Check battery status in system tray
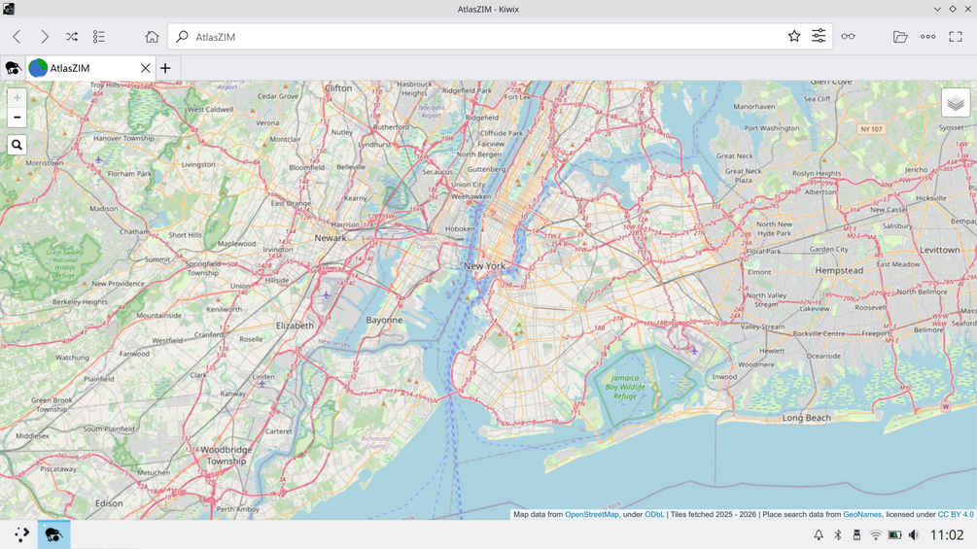This screenshot has height=549, width=977. coord(894,534)
